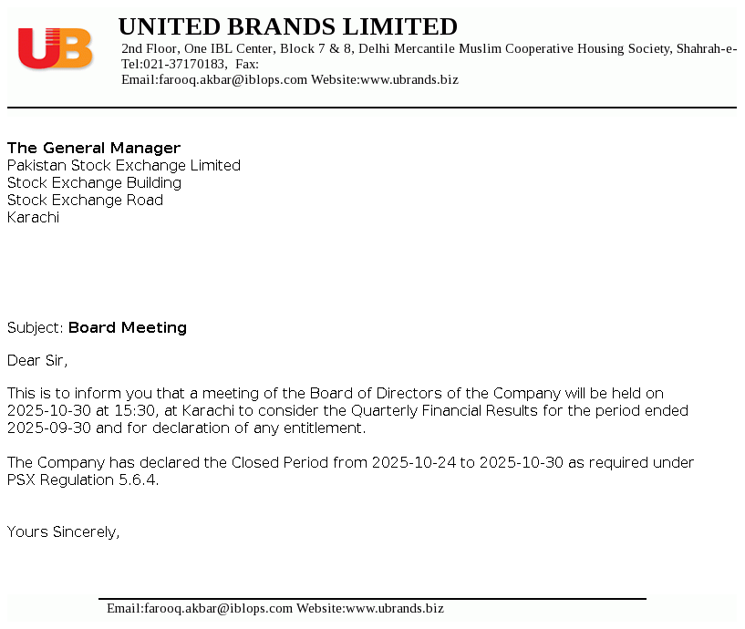Click the "Stock Exchange Building" line

click(x=94, y=182)
